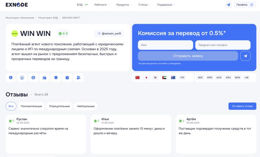Click the Australia flag icon
This screenshot has height=157, width=260.
[173, 78]
